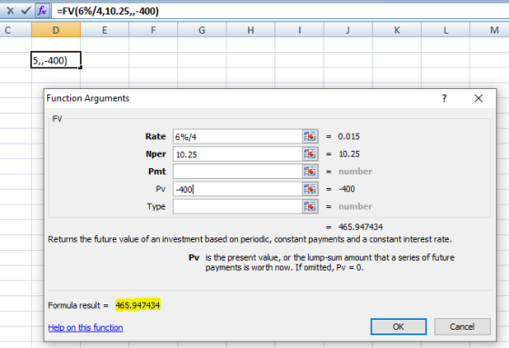This screenshot has height=348, width=509.
Task: Select column L header
Action: point(445,30)
